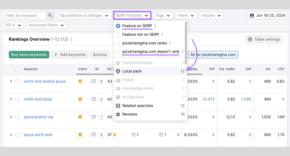Click info icon beside Feature not on SERP

pos(162,34)
